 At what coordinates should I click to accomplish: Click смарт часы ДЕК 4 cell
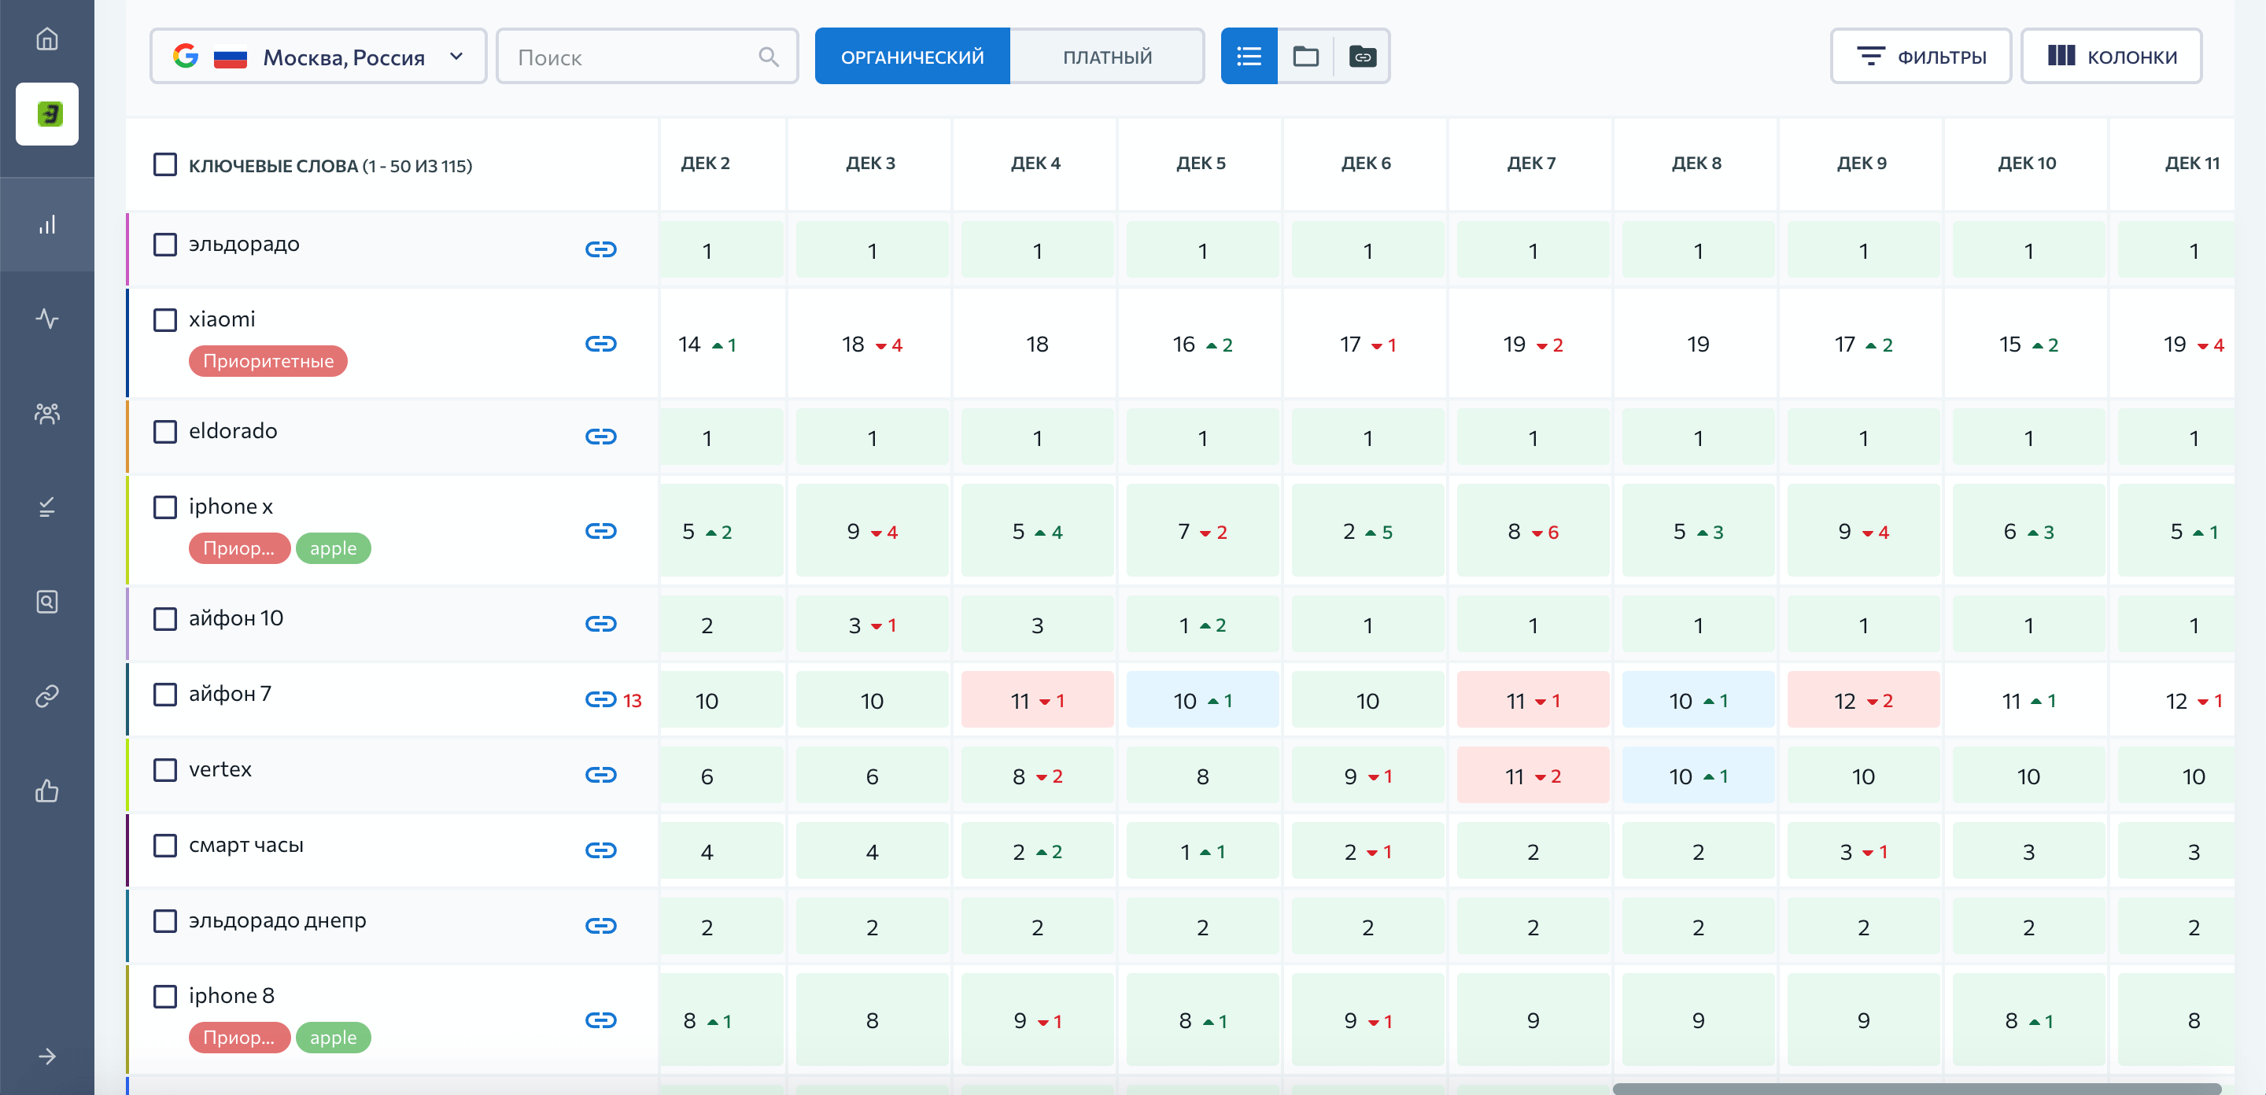coord(1037,851)
